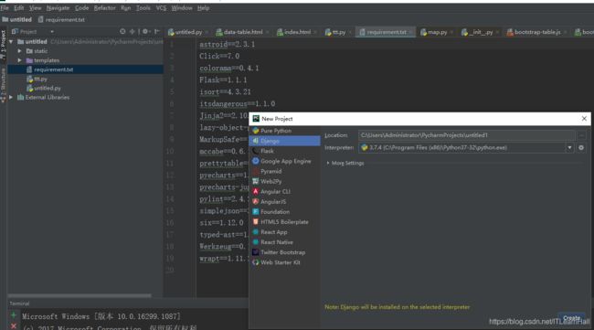Open interpreter settings gear in New Project
The height and width of the screenshot is (330, 594).
581,148
